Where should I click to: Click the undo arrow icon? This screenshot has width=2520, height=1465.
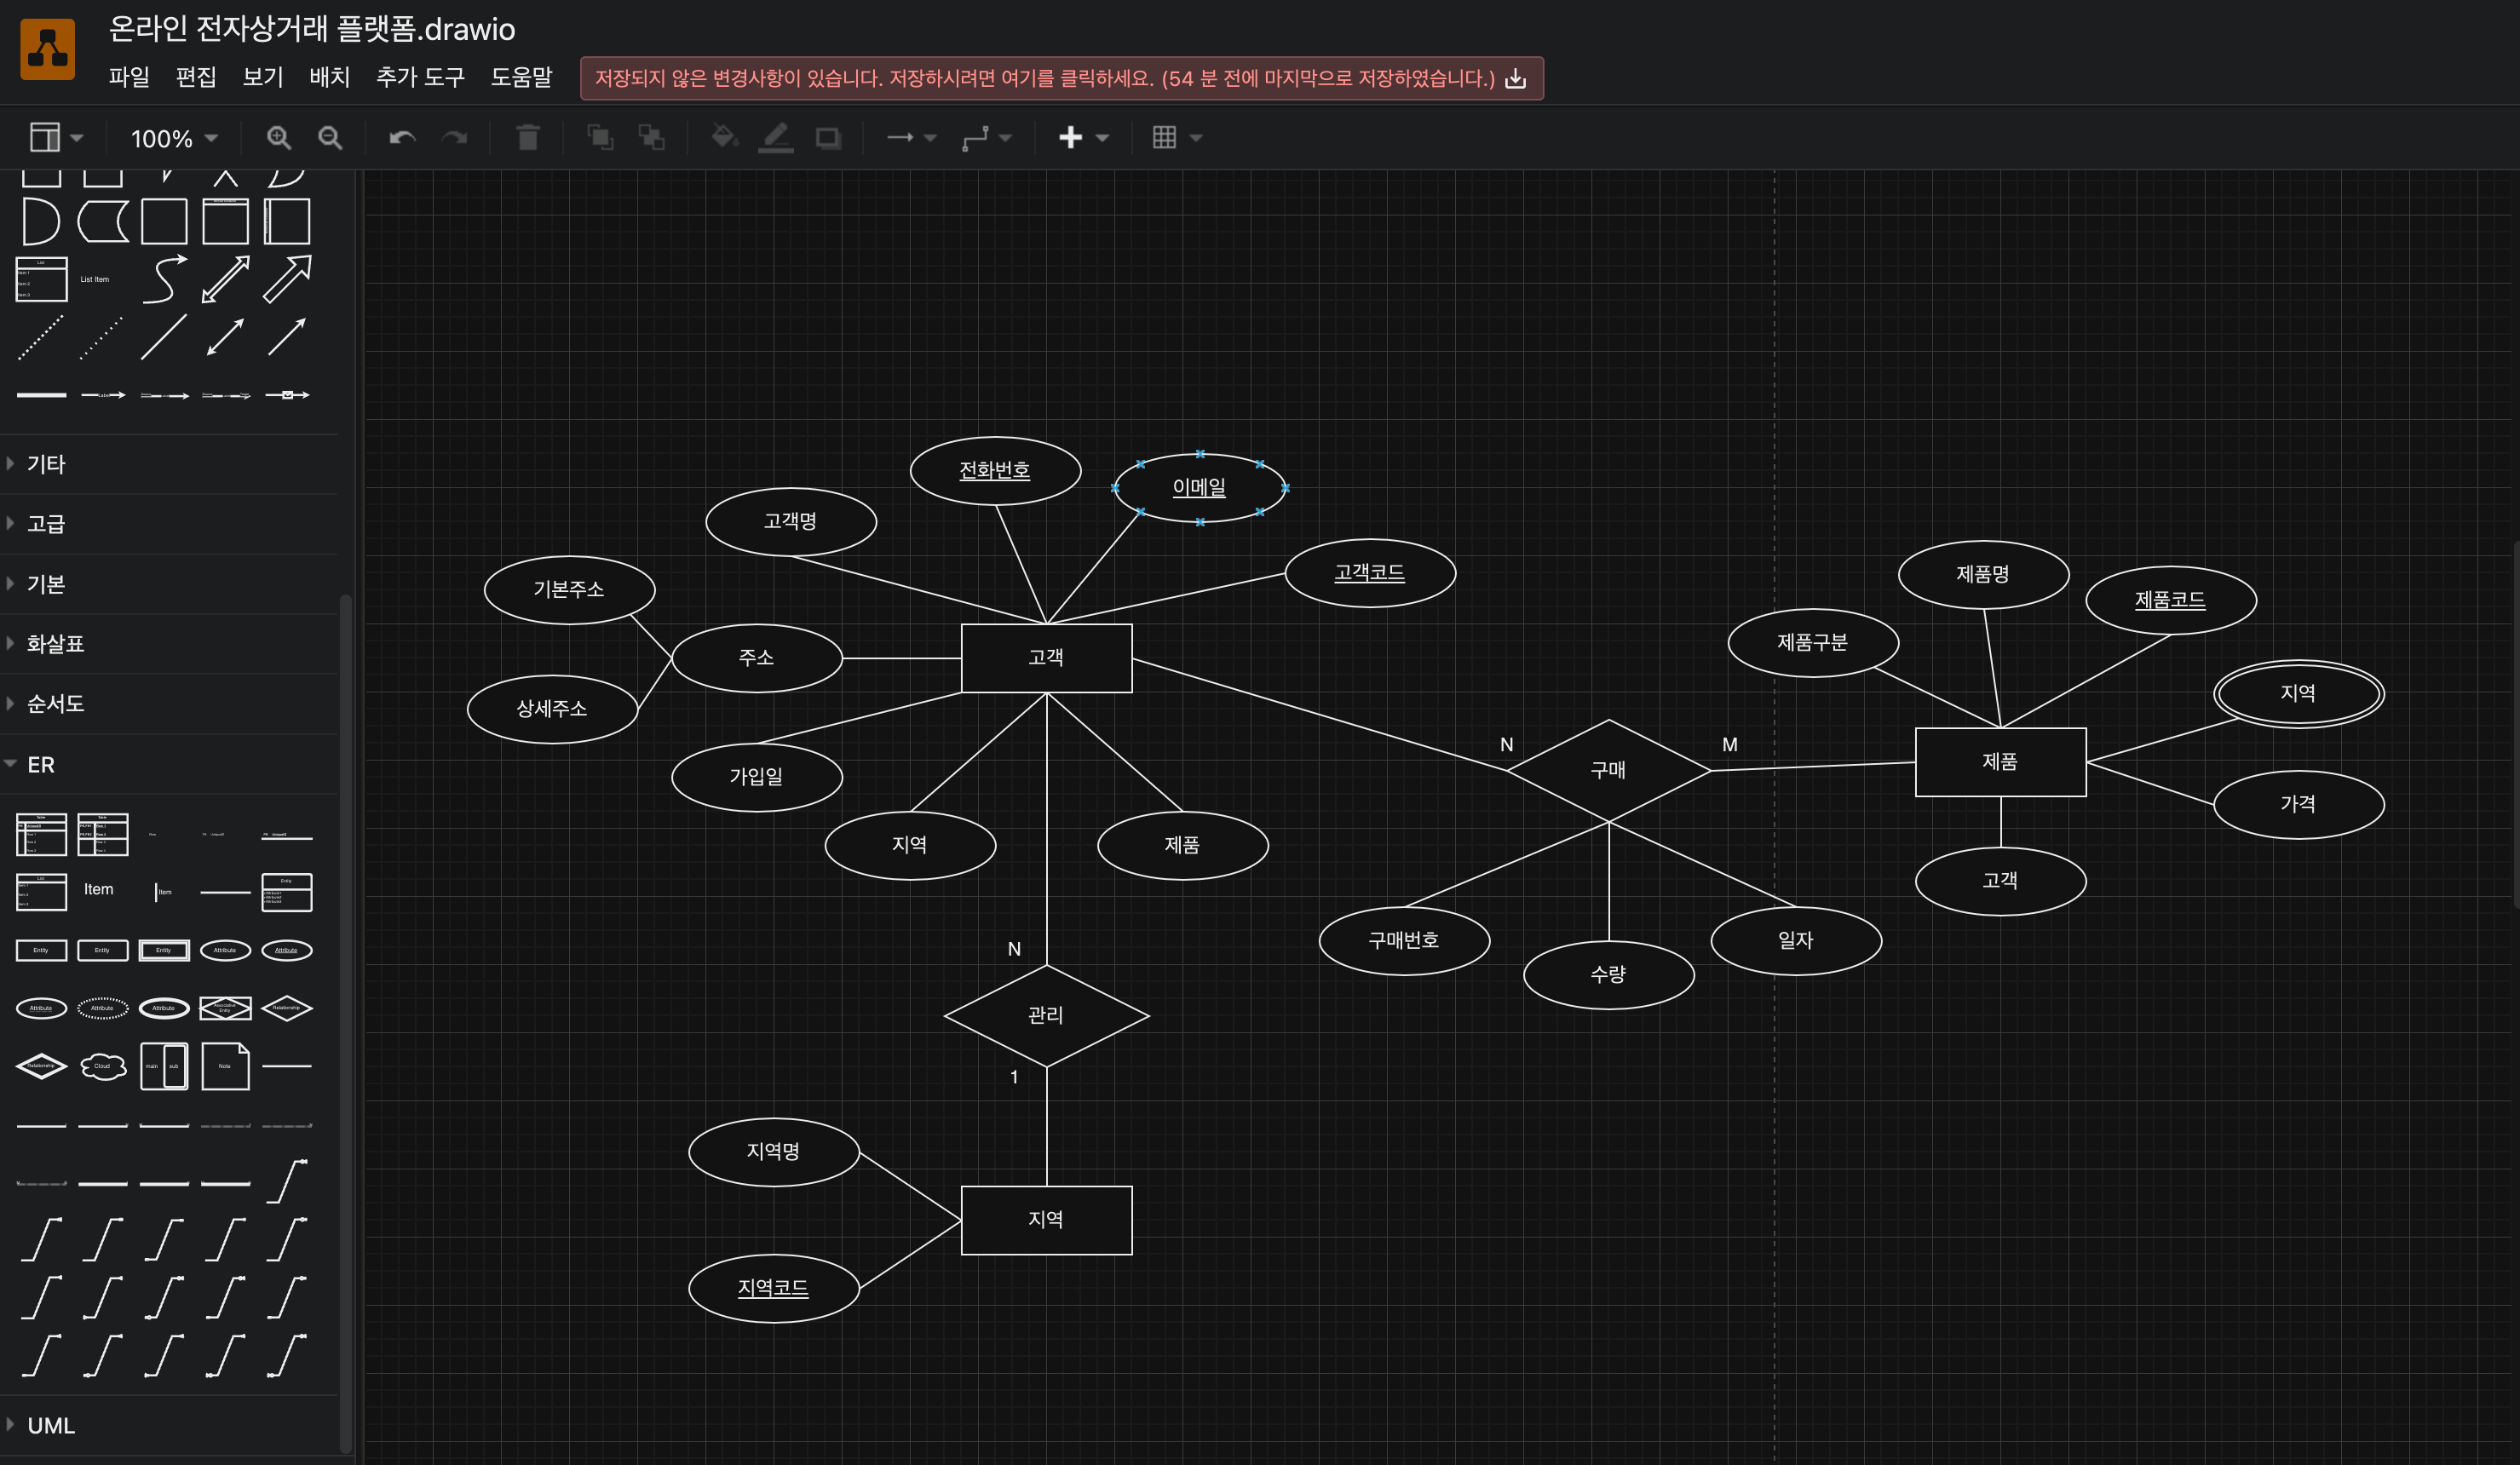tap(402, 138)
